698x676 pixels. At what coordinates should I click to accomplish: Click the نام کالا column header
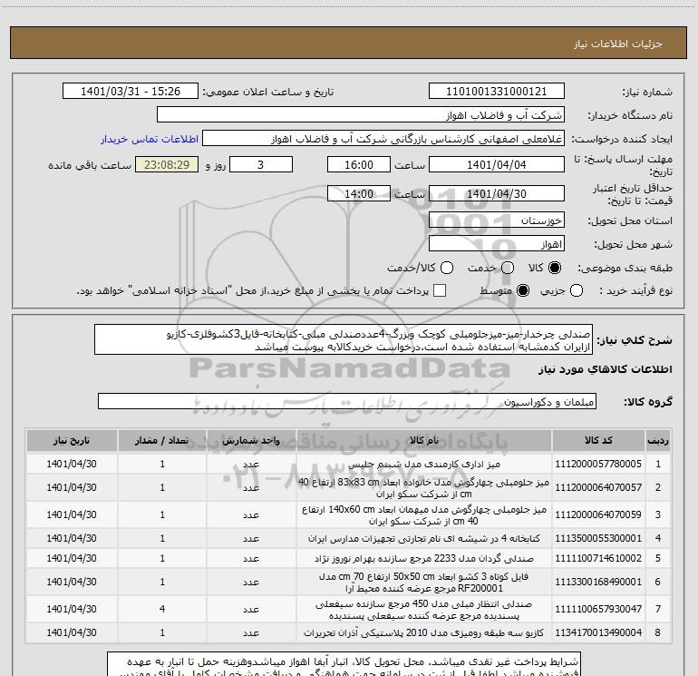424,440
